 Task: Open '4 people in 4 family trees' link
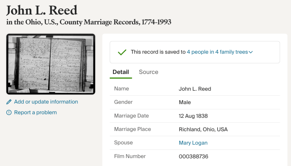(217, 52)
